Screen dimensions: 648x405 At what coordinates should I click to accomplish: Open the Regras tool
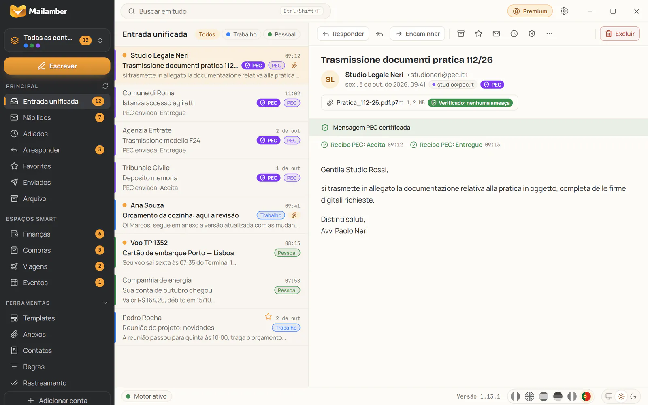[57, 367]
